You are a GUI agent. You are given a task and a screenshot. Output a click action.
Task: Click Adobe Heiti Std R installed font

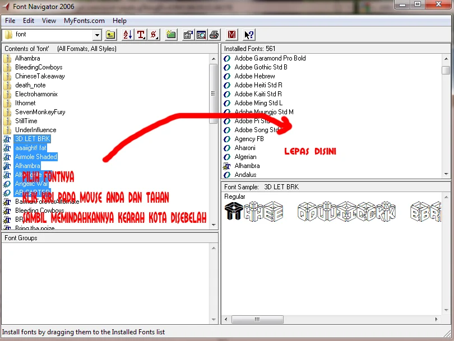click(258, 85)
